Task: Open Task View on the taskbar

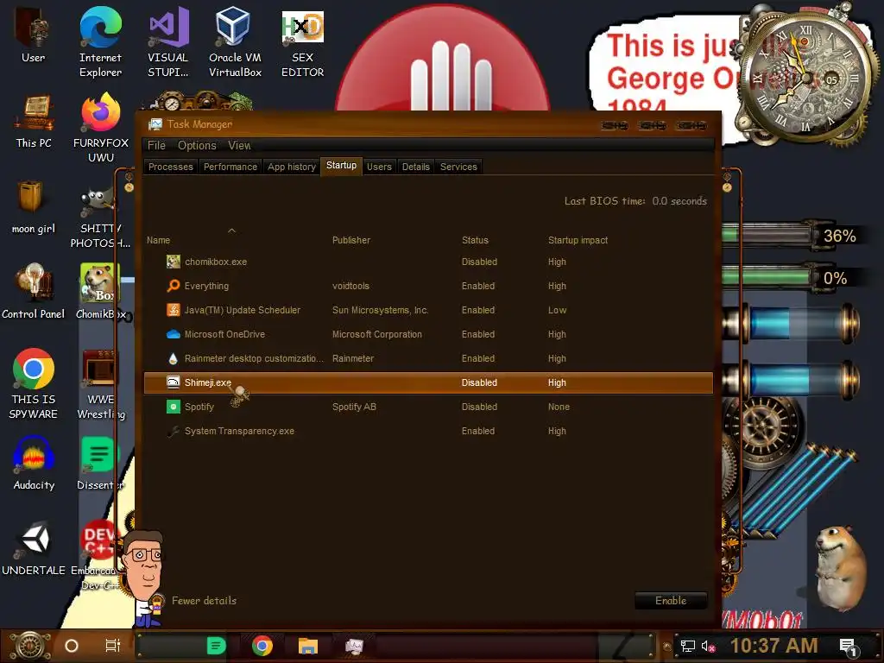Action: coord(113,646)
